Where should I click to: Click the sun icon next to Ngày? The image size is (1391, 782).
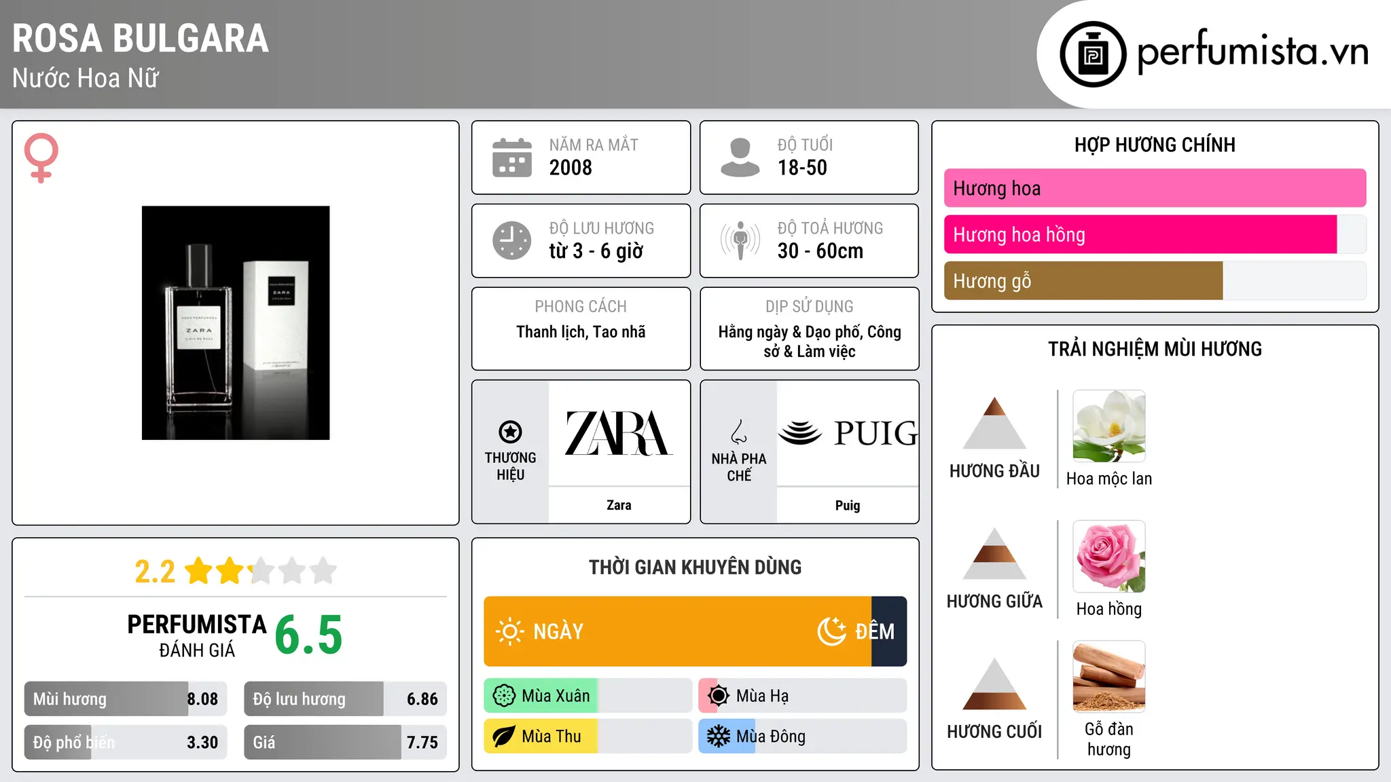[509, 631]
